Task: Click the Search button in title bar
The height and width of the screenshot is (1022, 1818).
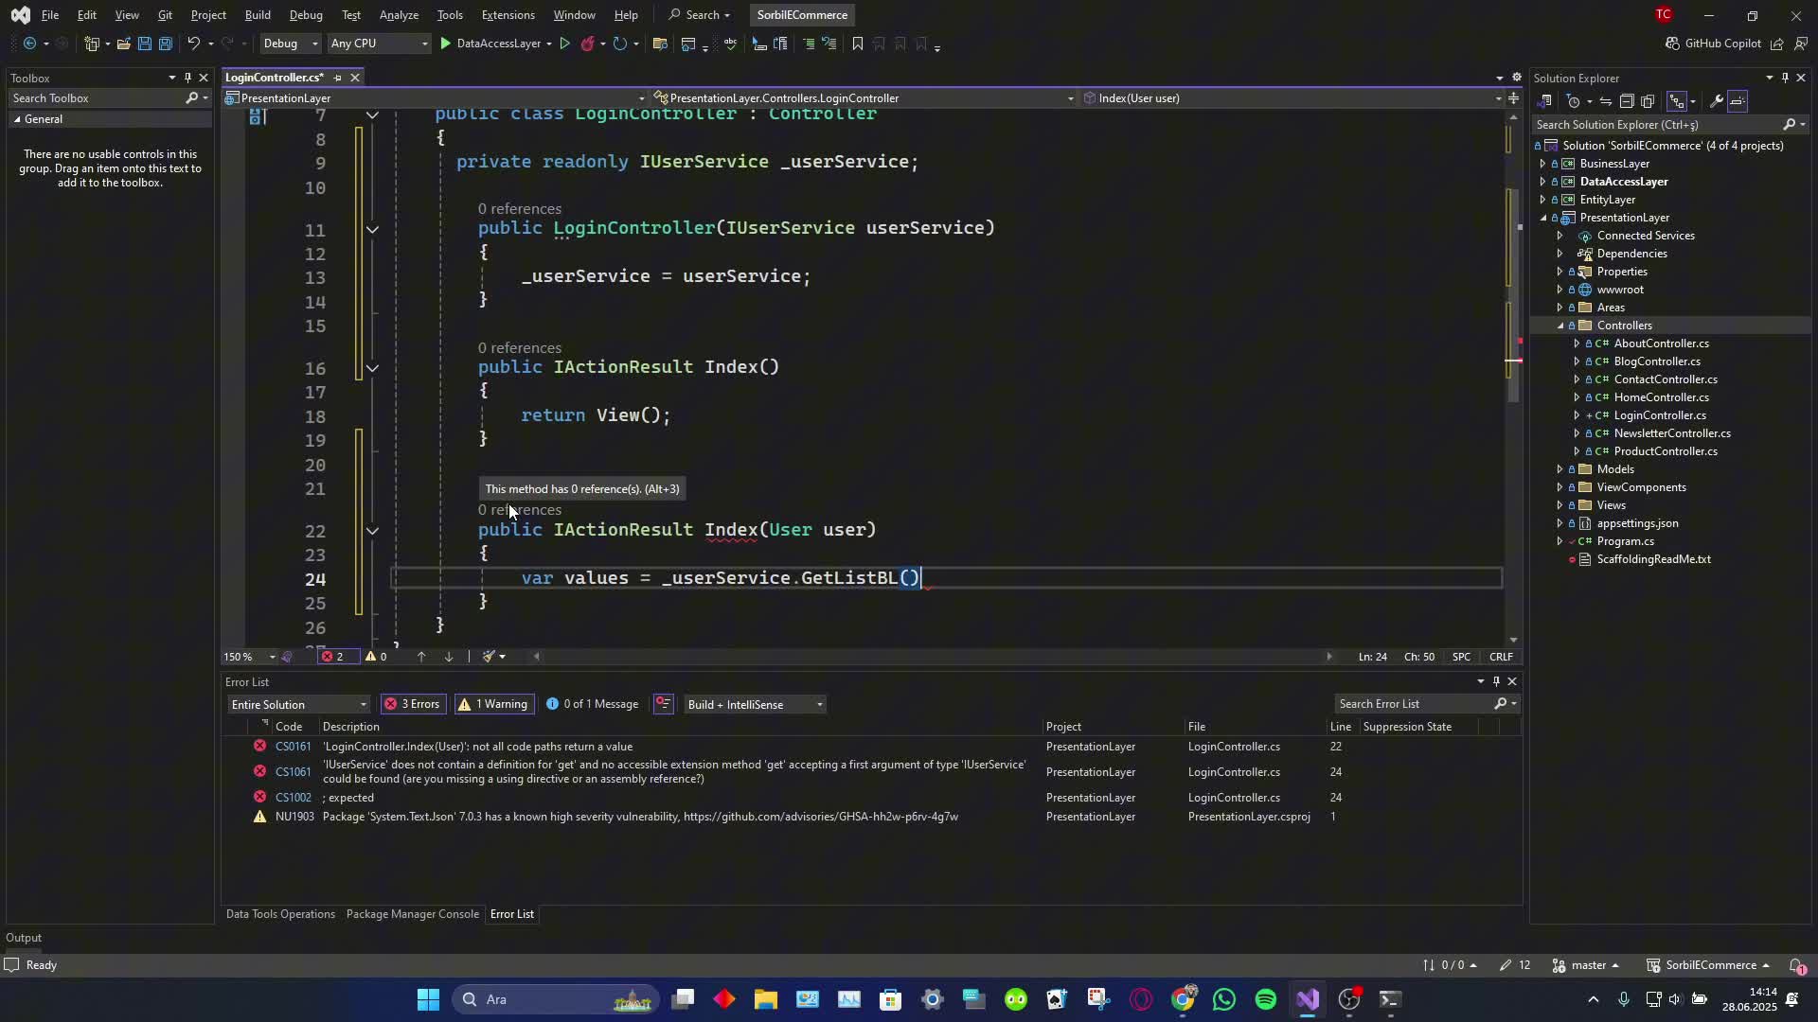Action: (699, 15)
